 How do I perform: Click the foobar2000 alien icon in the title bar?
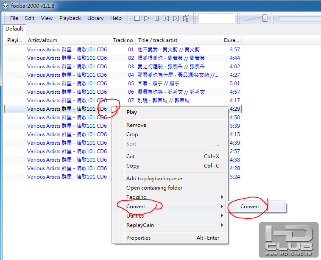[x=6, y=6]
